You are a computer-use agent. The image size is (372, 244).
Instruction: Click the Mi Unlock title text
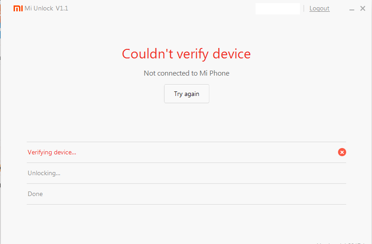tap(39, 9)
